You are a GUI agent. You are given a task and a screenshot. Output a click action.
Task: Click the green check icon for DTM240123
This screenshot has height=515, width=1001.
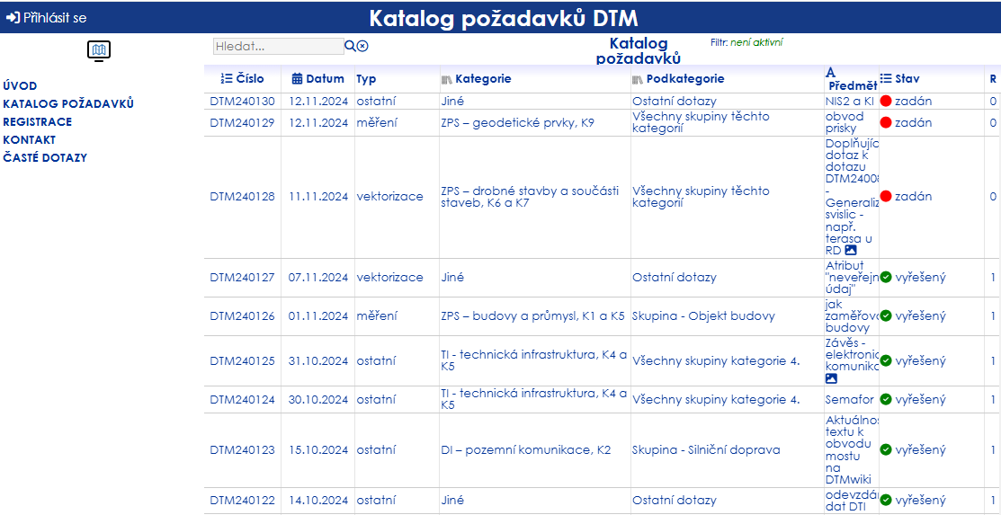pos(886,450)
